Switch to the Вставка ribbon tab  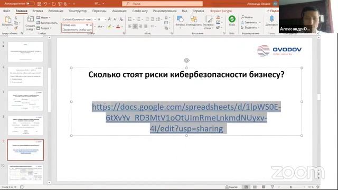click(x=37, y=11)
